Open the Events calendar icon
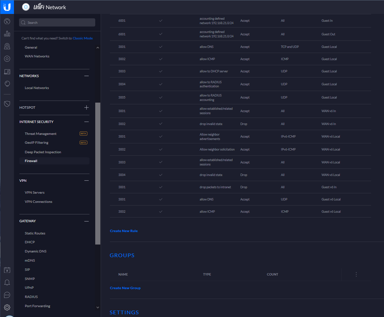 click(7, 270)
